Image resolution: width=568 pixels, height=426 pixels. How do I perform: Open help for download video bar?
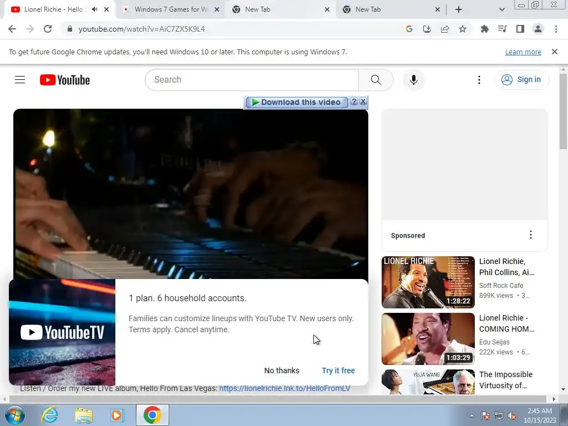pyautogui.click(x=354, y=102)
